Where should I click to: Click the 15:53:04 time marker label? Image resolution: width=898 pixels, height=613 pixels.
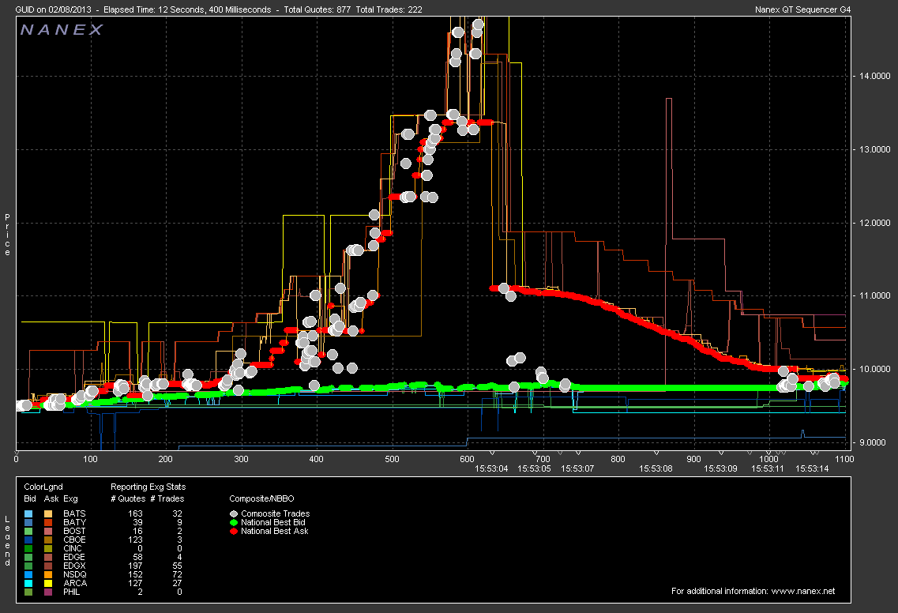click(x=491, y=468)
